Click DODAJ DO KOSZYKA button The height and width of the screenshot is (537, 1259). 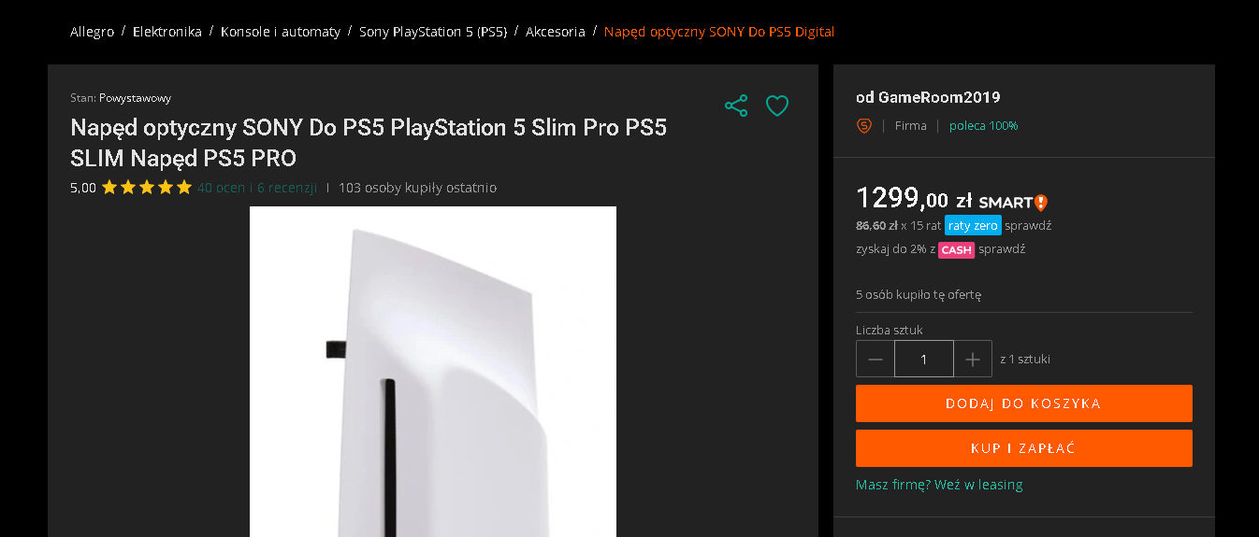click(x=1024, y=403)
